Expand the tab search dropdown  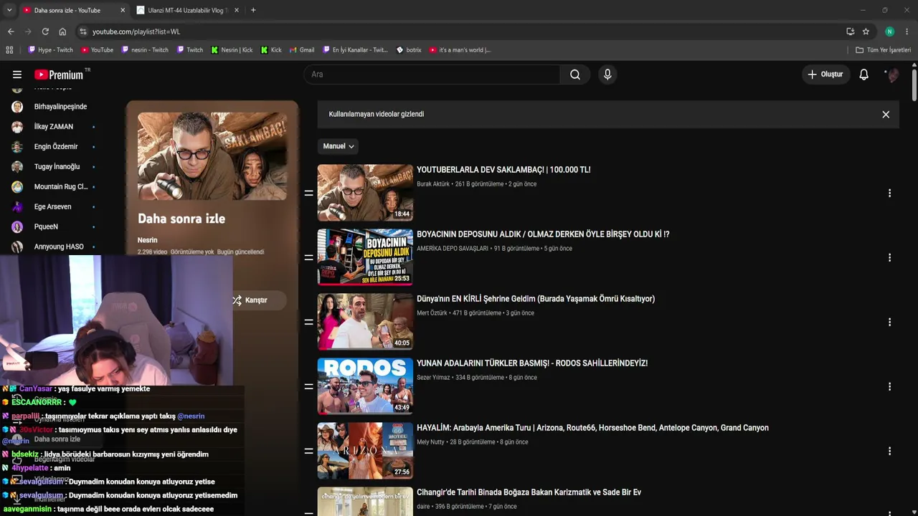click(x=9, y=10)
